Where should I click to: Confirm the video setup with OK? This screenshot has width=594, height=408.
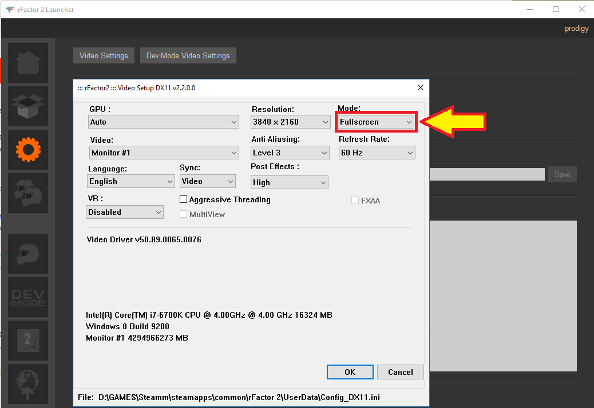[350, 372]
